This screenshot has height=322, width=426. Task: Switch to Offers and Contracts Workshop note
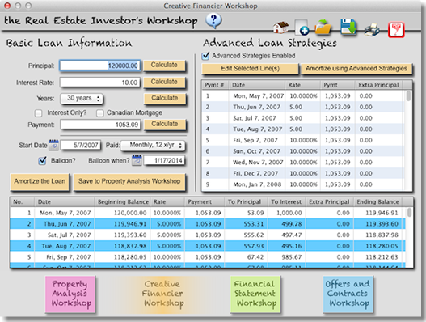pos(348,294)
